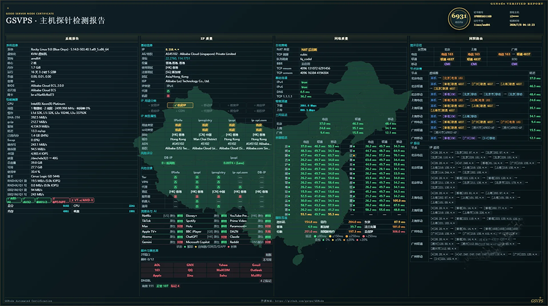The image size is (548, 306).
Task: Open the github.com/gsvps/GSNode footer link
Action: (300, 301)
